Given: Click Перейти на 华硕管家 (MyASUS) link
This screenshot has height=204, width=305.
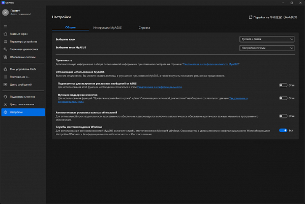Looking at the screenshot, I should tap(272, 17).
